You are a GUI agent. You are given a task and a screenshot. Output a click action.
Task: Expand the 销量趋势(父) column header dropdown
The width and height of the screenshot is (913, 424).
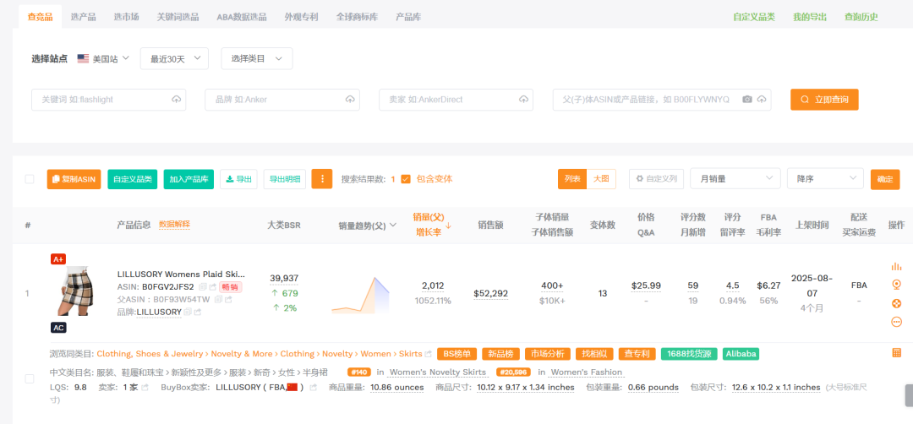pyautogui.click(x=394, y=225)
